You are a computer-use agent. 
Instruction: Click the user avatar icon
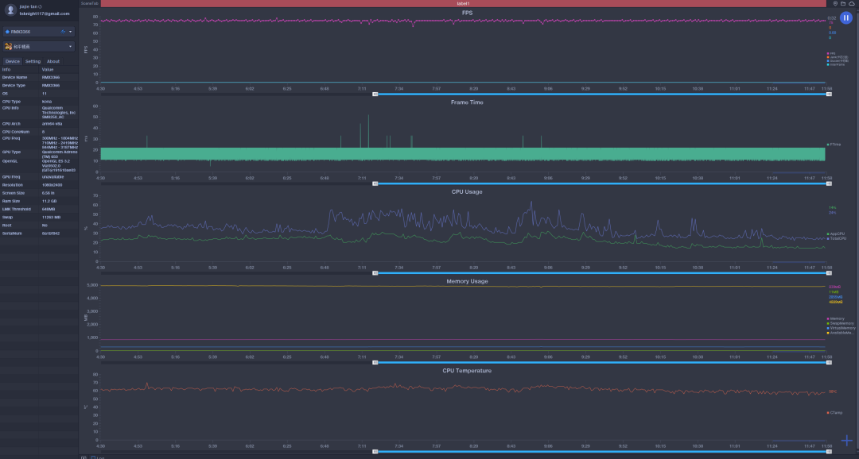(10, 10)
